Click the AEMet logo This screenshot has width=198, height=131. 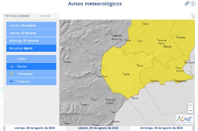(184, 119)
